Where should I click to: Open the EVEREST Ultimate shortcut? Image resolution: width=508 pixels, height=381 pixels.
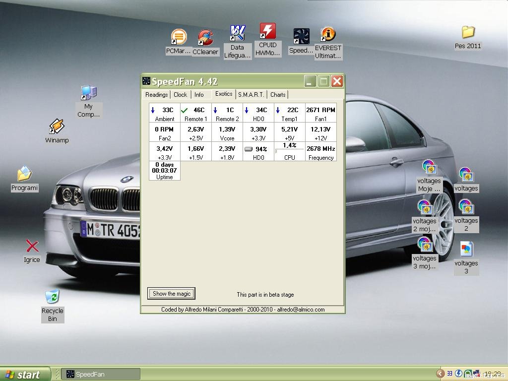click(328, 35)
